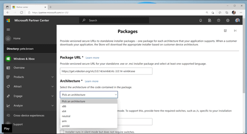The image size is (247, 134).
Task: Open the browser collections icon
Action: tap(227, 13)
